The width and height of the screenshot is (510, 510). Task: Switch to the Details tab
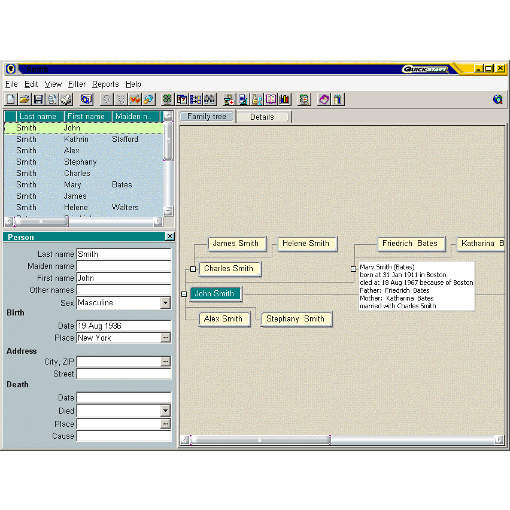263,116
